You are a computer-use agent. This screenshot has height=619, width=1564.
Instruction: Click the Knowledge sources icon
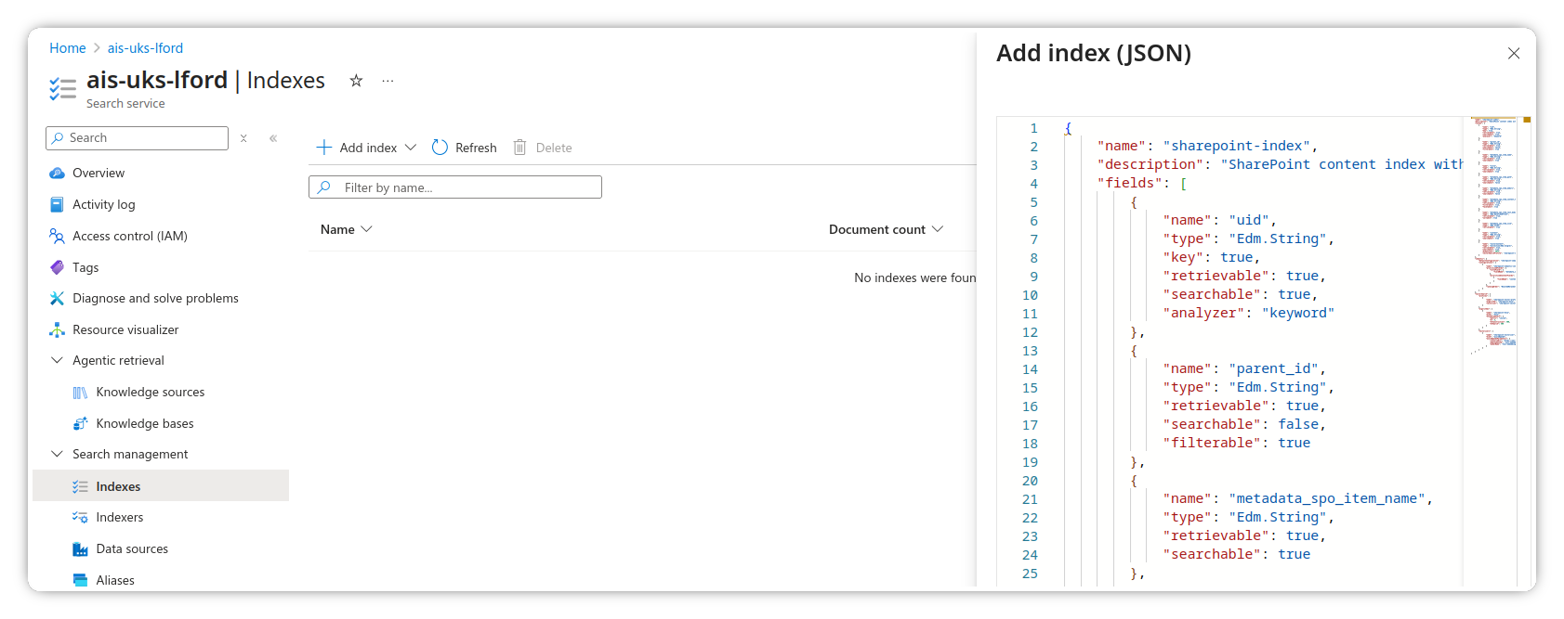click(x=80, y=393)
